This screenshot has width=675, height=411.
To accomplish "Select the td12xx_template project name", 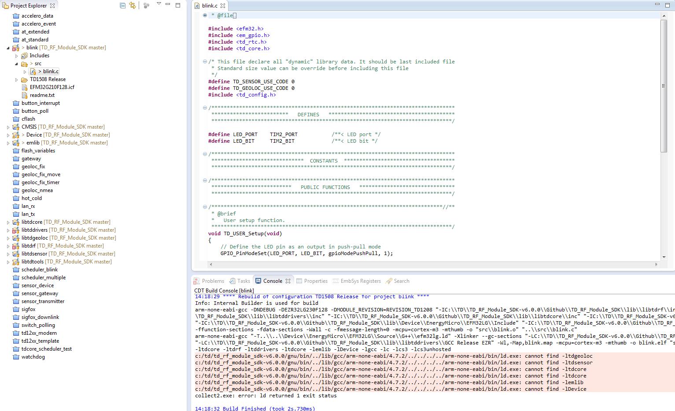I will [40, 341].
